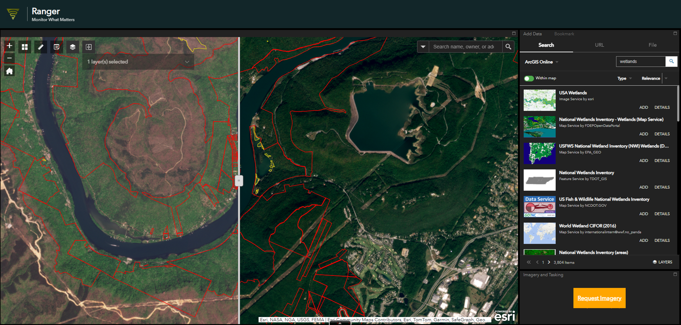
Task: Add the World Wetland CIFOR (2016) layer
Action: tap(643, 240)
